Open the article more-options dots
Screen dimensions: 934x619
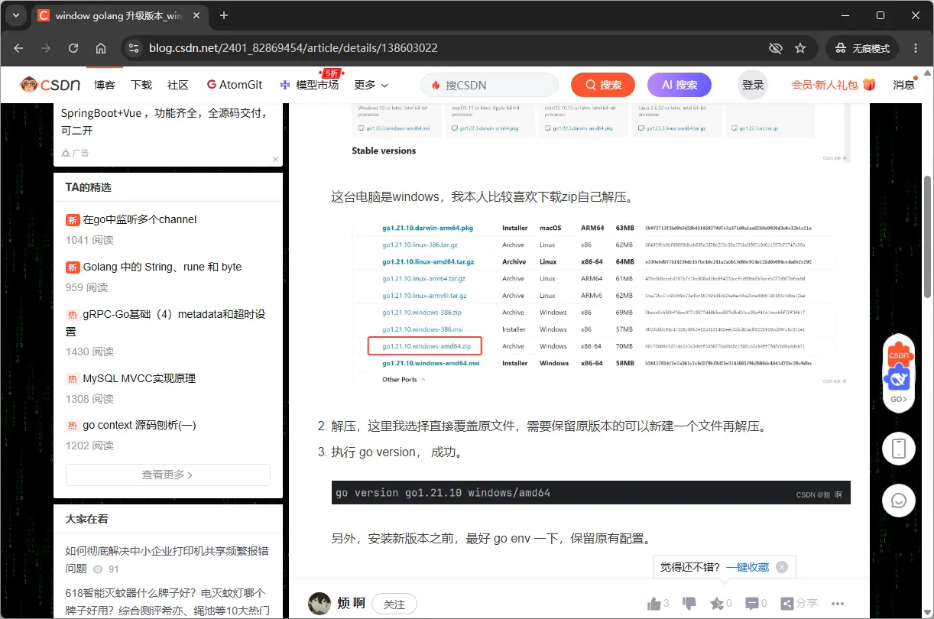pyautogui.click(x=838, y=604)
